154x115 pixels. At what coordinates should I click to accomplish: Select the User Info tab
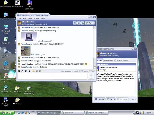click(99, 60)
